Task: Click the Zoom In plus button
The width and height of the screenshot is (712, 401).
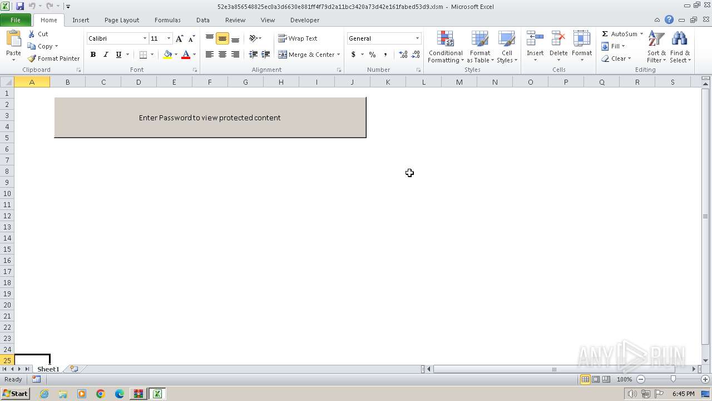Action: tap(705, 379)
